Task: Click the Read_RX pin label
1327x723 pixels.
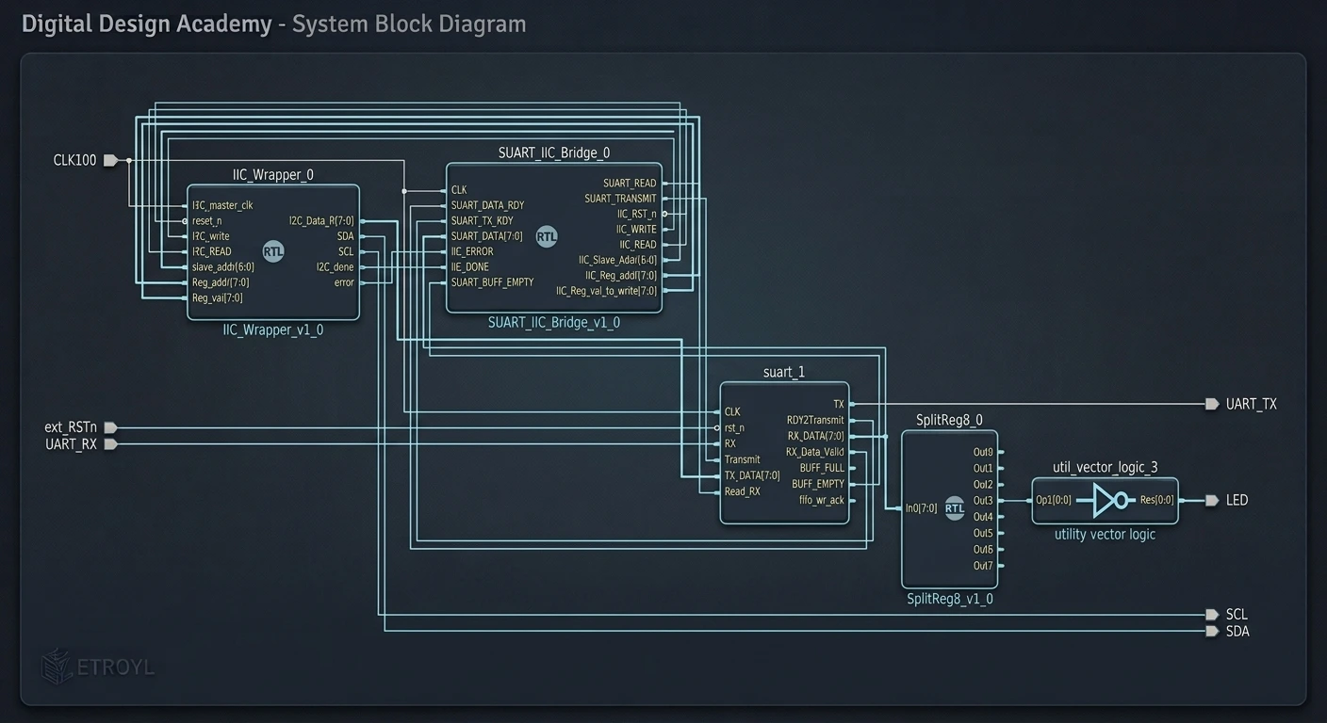Action: [743, 491]
